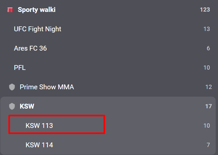This screenshot has height=155, width=218.
Task: Click the Sporty walki heading text
Action: click(x=37, y=10)
